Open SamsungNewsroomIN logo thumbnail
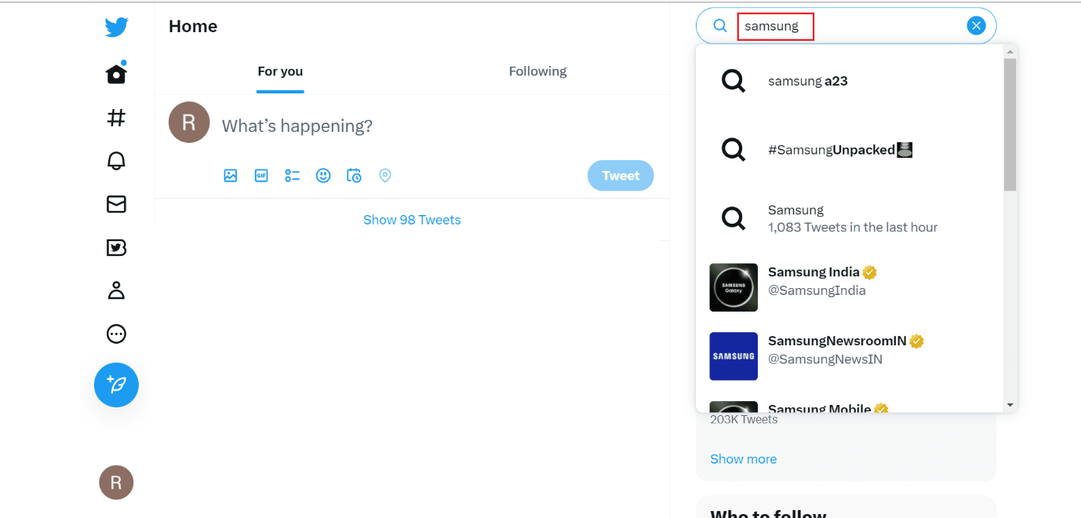Image resolution: width=1081 pixels, height=518 pixels. click(733, 356)
